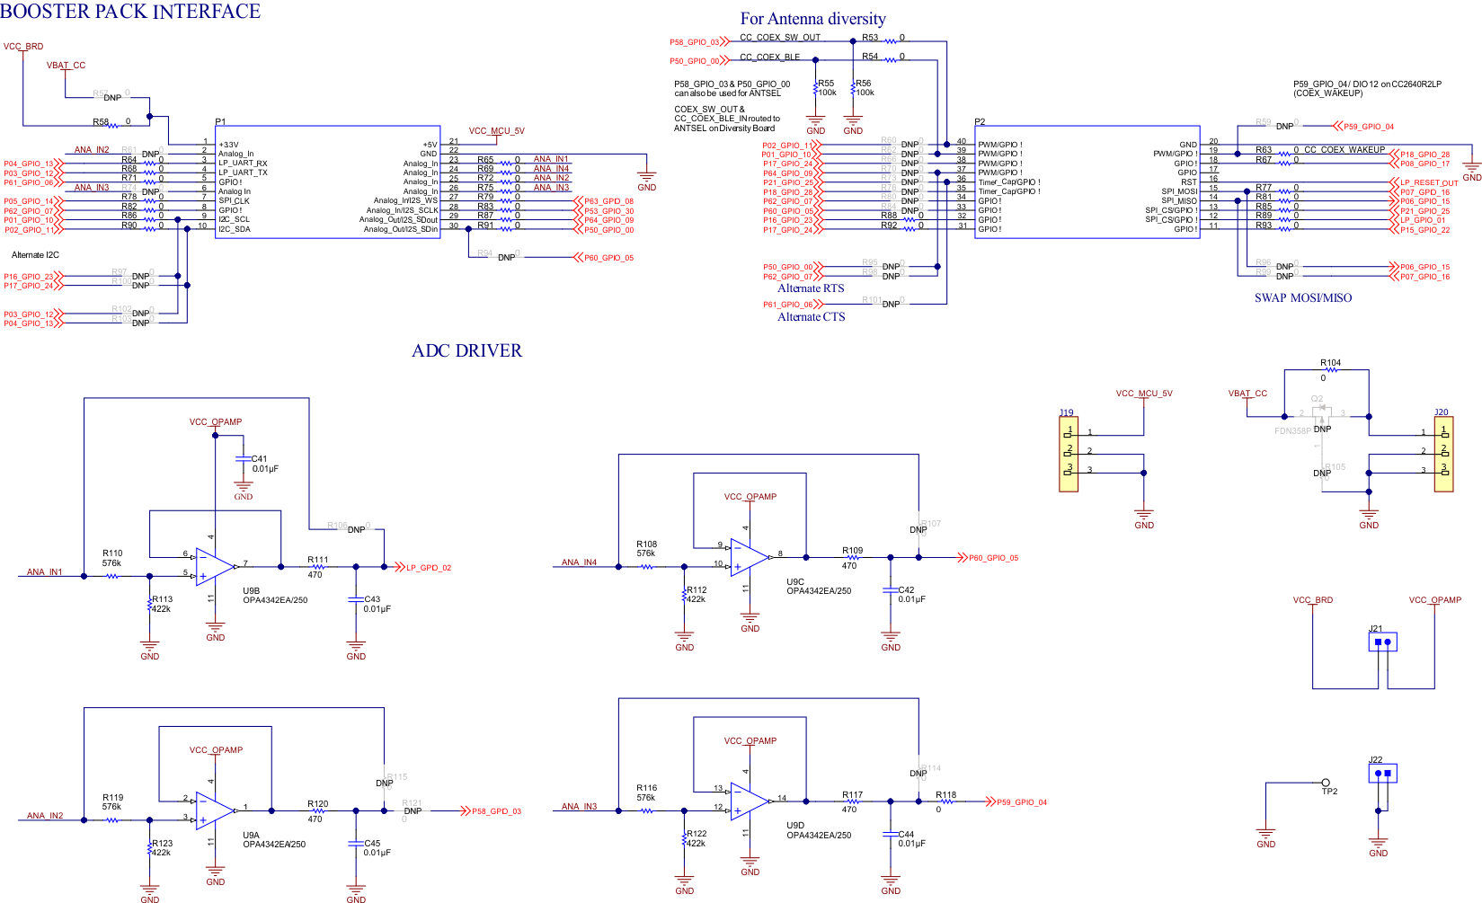This screenshot has height=903, width=1482.
Task: Click the J20 three-pin header symbol
Action: (x=1443, y=455)
